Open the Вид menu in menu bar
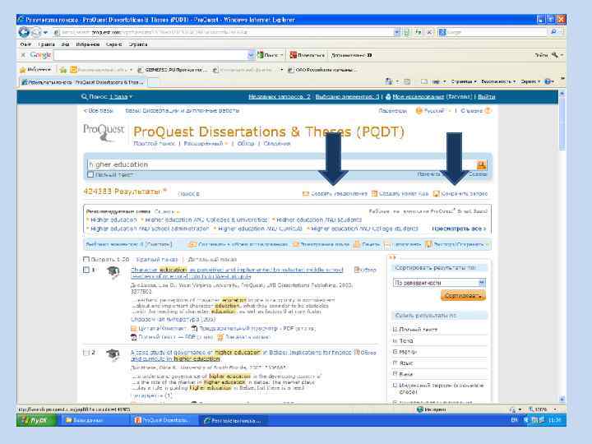Screen dimensions: 592x444 (65, 44)
